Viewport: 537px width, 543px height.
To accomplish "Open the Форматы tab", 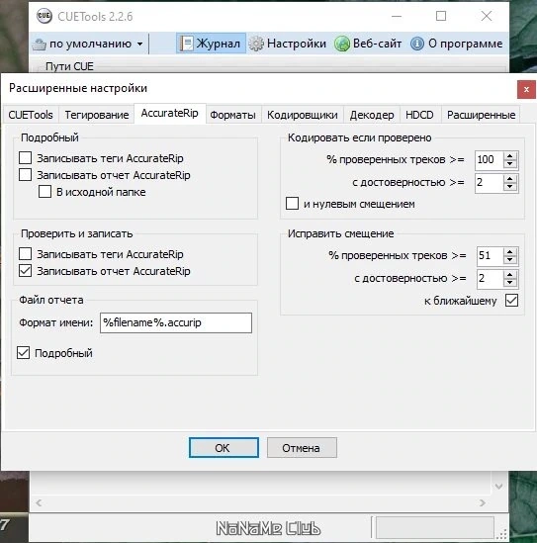I will pos(233,115).
